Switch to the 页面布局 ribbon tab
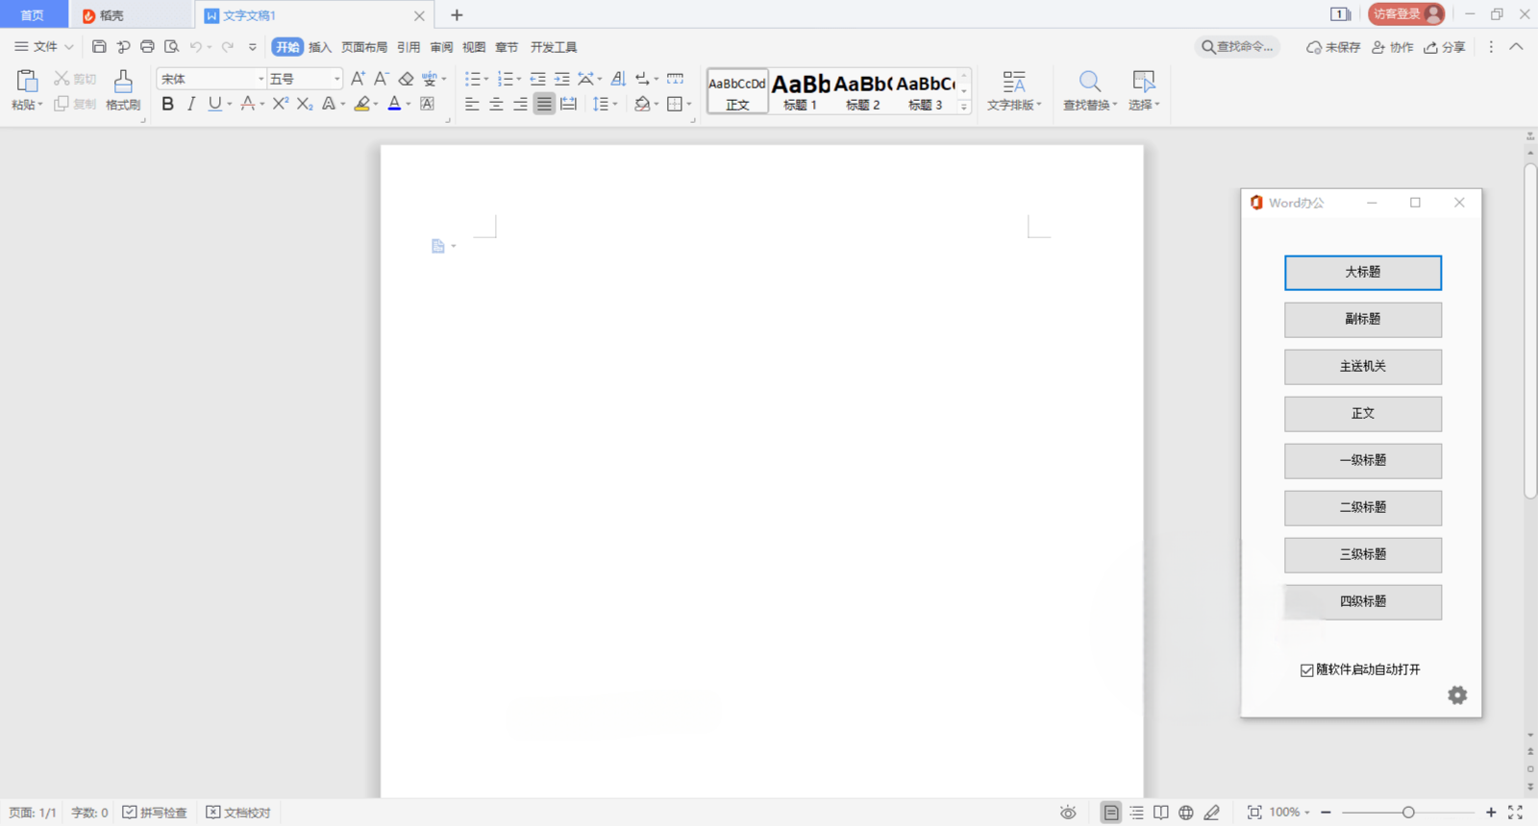Image resolution: width=1538 pixels, height=826 pixels. (x=363, y=47)
